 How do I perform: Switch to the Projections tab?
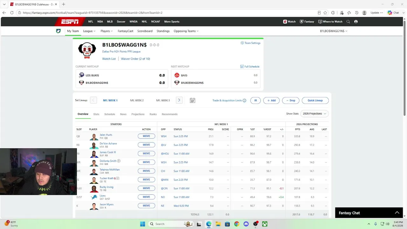pos(138,114)
